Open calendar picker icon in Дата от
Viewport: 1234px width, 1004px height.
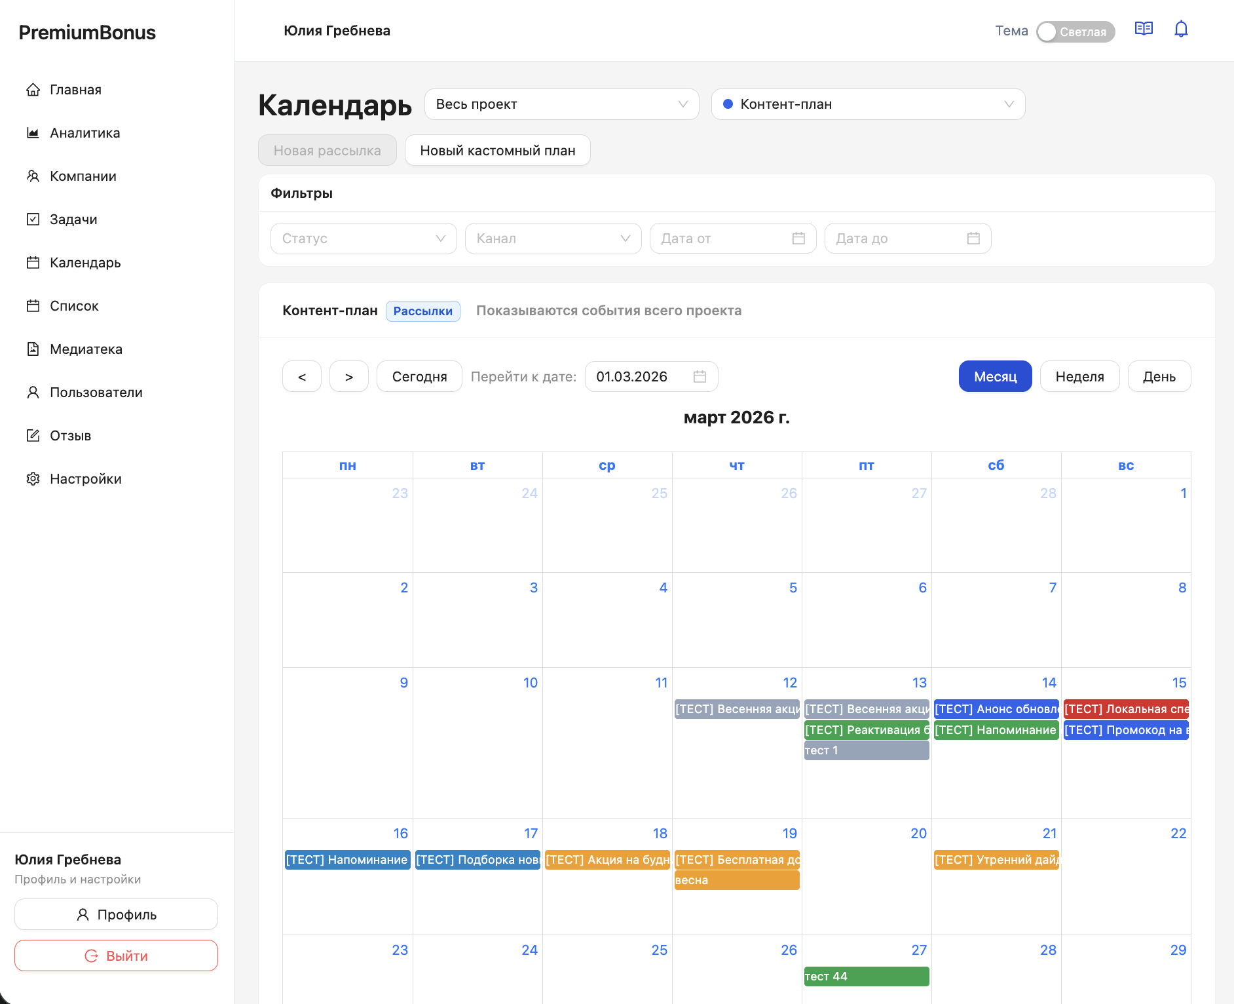(x=798, y=239)
